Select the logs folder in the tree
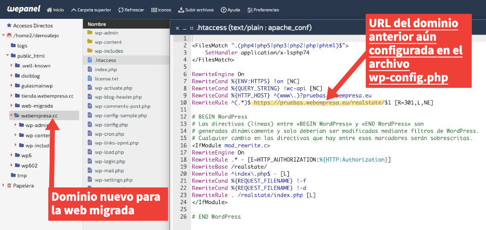This screenshot has height=230, width=486. [x=19, y=45]
